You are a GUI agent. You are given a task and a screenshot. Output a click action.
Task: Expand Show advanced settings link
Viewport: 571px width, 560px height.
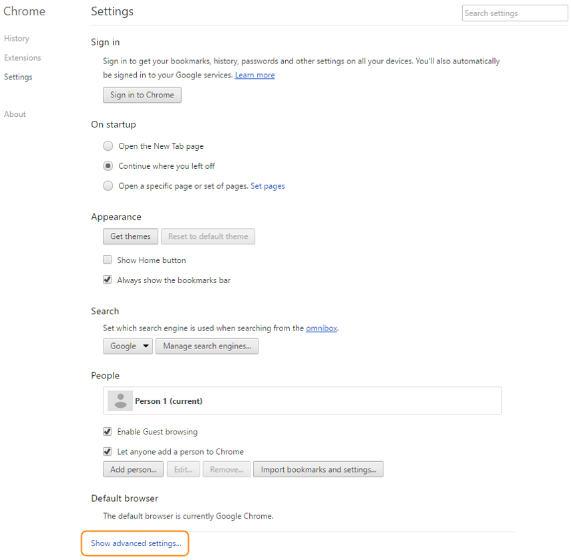click(136, 543)
